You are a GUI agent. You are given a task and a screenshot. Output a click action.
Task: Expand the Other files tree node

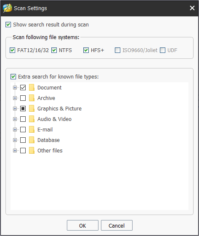(15, 150)
